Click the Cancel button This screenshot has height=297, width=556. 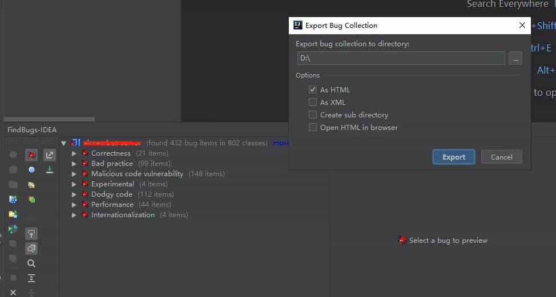point(501,157)
